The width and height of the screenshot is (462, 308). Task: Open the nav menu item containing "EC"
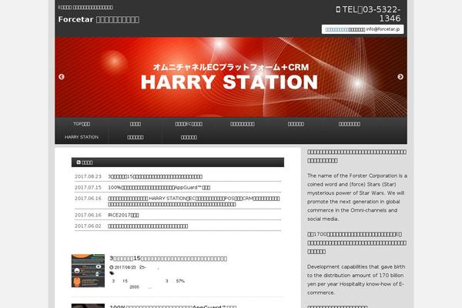pyautogui.click(x=189, y=124)
